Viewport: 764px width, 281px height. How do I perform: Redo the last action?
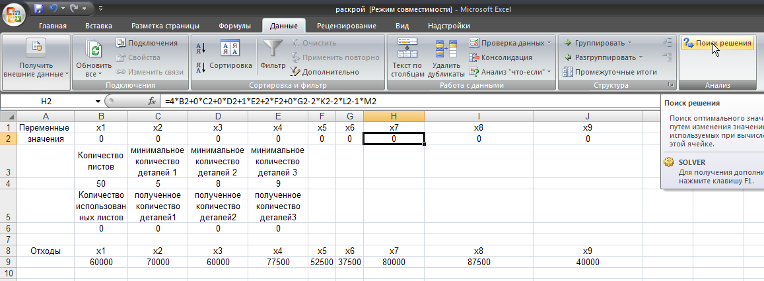pyautogui.click(x=75, y=9)
